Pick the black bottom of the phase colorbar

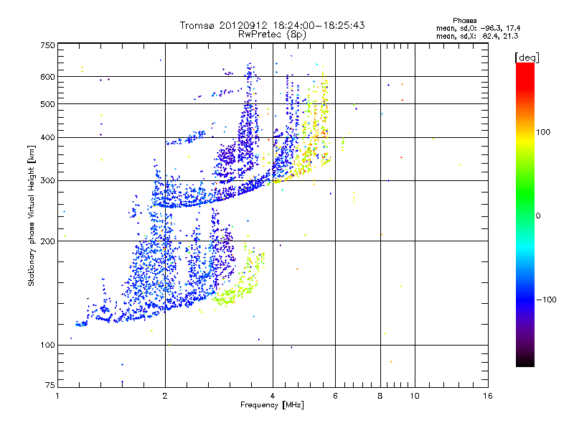[525, 362]
